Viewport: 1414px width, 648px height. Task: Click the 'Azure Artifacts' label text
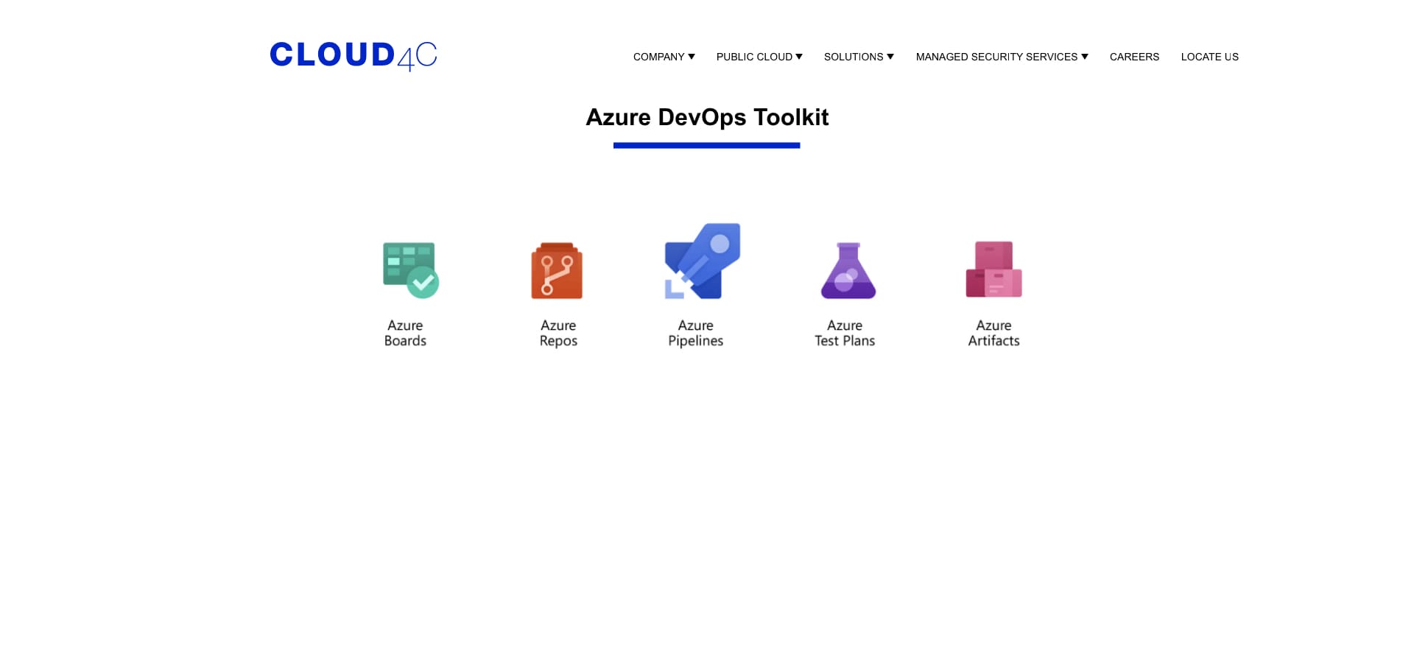click(x=993, y=333)
